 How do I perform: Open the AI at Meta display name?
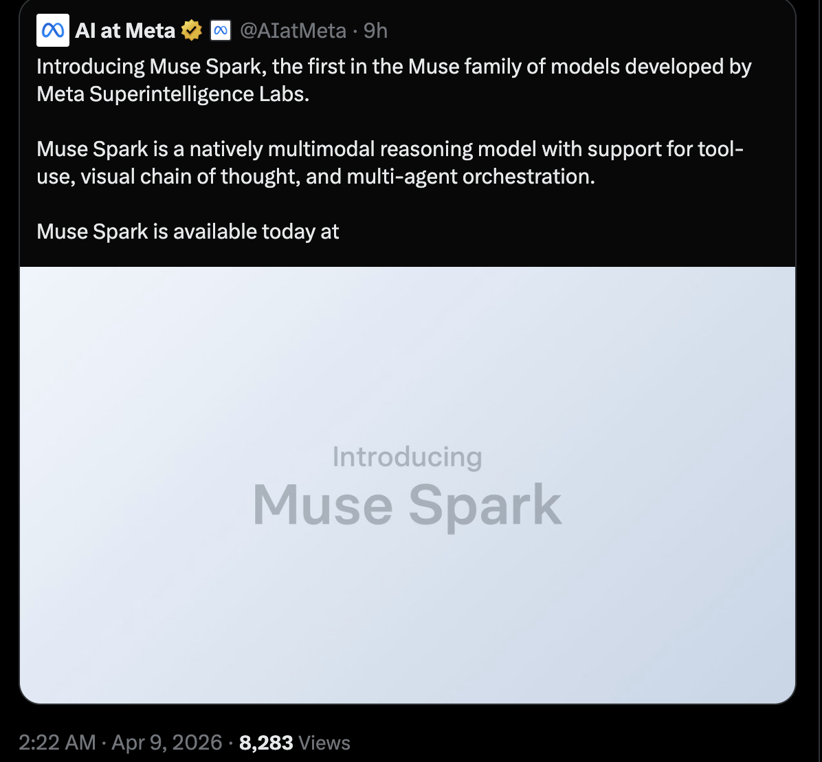[125, 30]
